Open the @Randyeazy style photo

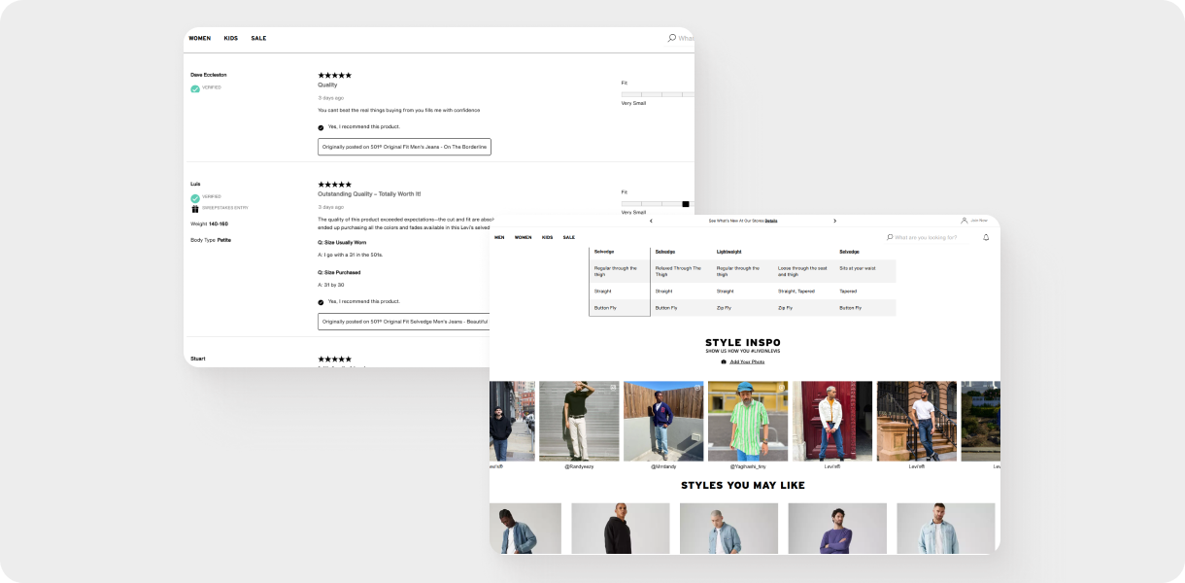pos(579,421)
